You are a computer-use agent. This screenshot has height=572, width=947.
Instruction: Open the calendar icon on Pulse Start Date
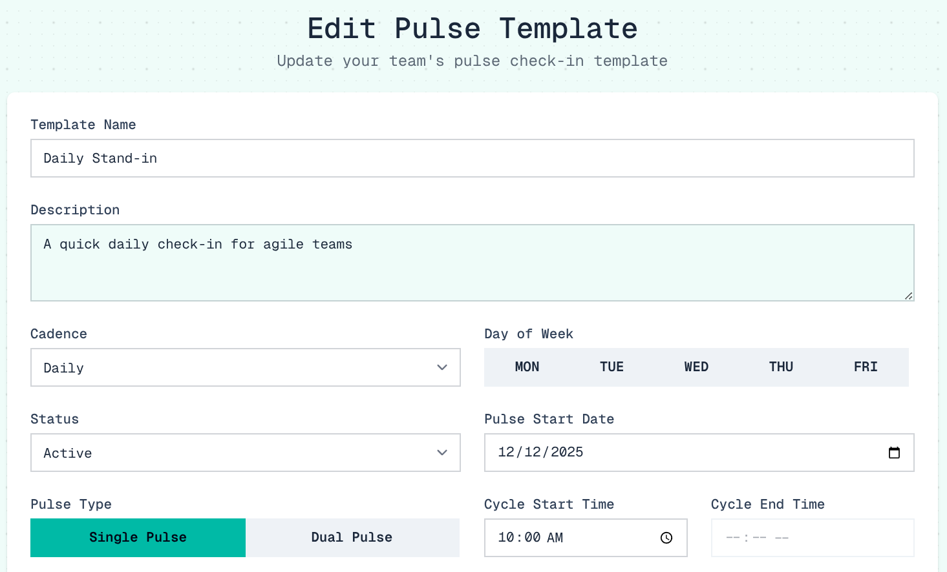pos(894,453)
